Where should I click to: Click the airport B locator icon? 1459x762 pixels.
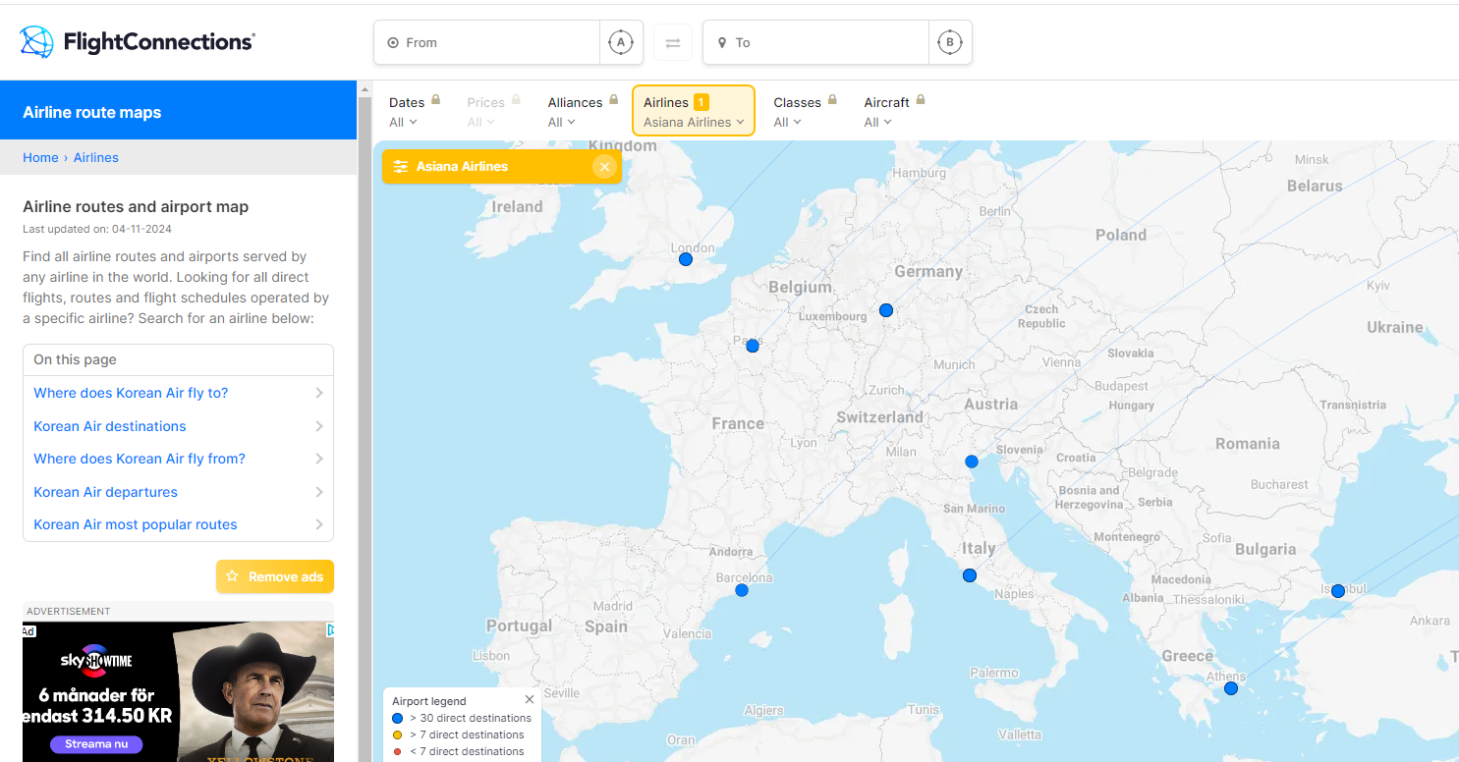(949, 43)
